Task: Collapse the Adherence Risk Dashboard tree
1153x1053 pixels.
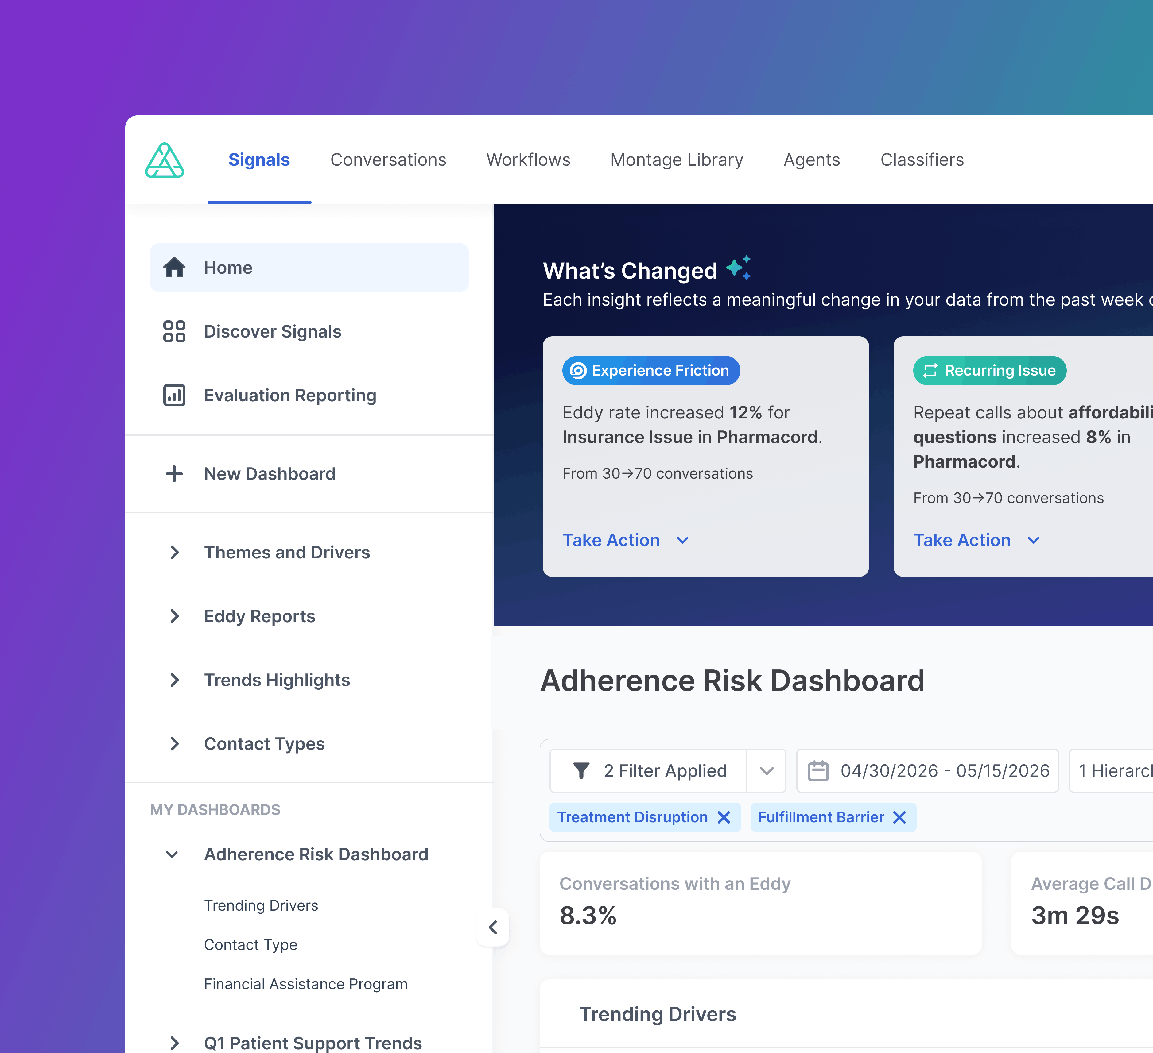Action: point(172,854)
